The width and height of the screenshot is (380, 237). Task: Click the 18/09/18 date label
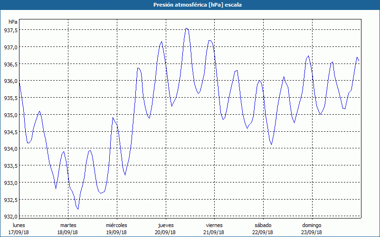point(67,232)
